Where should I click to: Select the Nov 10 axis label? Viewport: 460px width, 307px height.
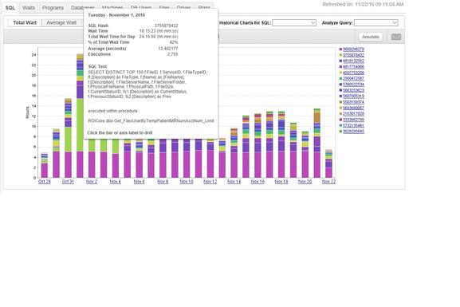(187, 182)
